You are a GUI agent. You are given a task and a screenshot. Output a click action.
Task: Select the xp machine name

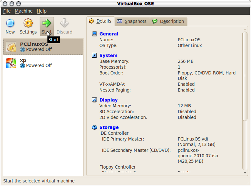(x=23, y=61)
